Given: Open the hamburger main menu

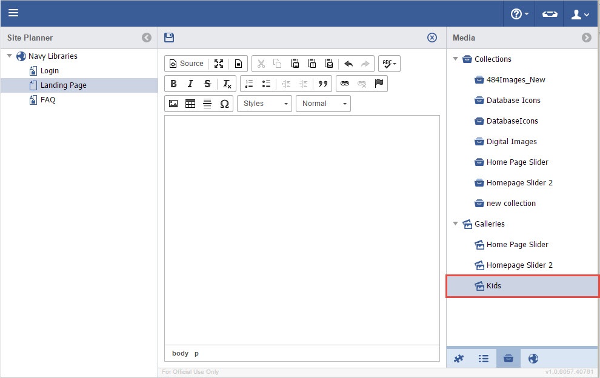Looking at the screenshot, I should pos(13,13).
